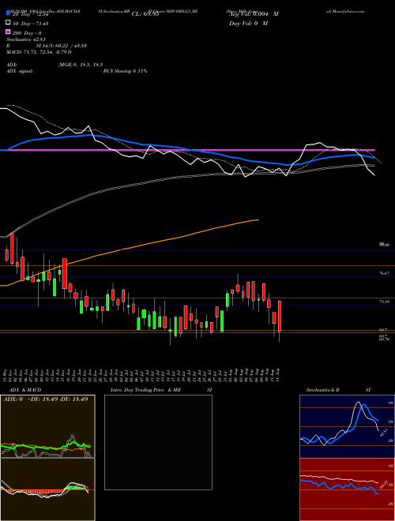
Task: Click the white 50 Day legend square
Action: 8,23
